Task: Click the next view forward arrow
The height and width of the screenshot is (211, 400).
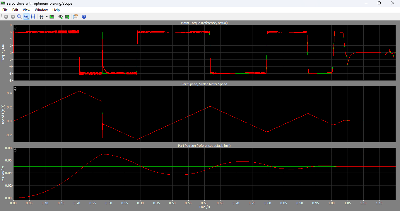Action: point(13,17)
